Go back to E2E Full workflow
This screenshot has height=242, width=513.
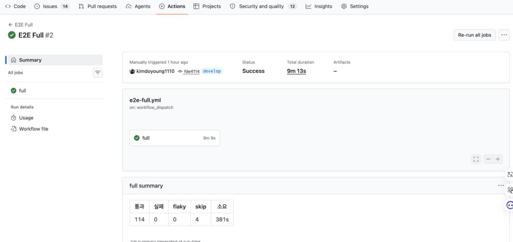[x=21, y=25]
